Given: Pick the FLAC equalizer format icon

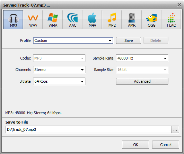Looking at the screenshot, I should pyautogui.click(x=171, y=20).
